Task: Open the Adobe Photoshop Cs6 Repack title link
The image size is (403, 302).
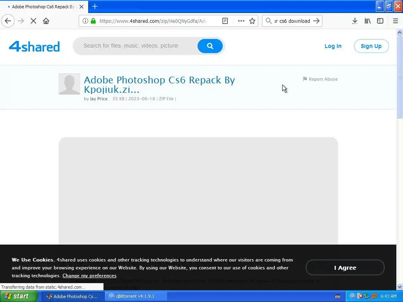Action: (159, 85)
